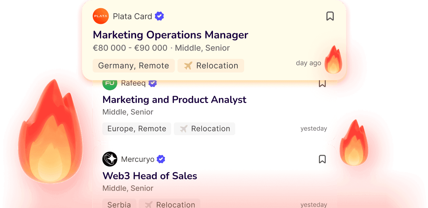
Task: Open Web3 Head of Sales listing
Action: point(150,176)
